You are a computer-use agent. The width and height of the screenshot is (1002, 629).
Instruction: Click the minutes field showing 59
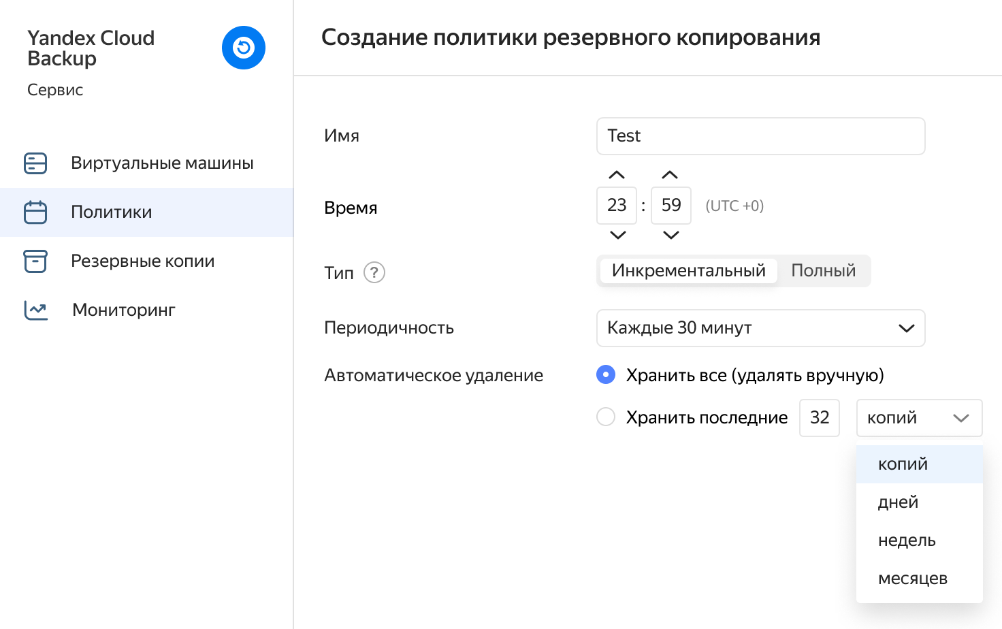[x=671, y=206]
